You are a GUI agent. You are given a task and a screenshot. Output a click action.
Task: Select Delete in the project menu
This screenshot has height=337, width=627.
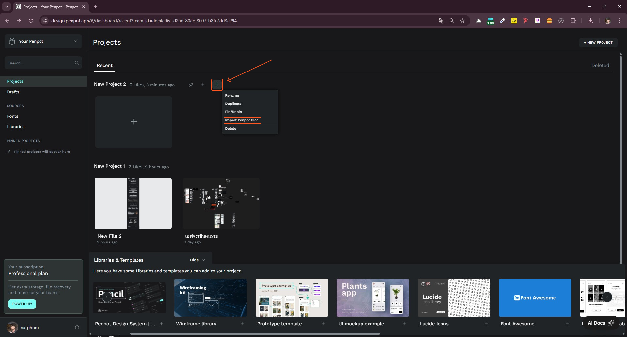pos(231,128)
